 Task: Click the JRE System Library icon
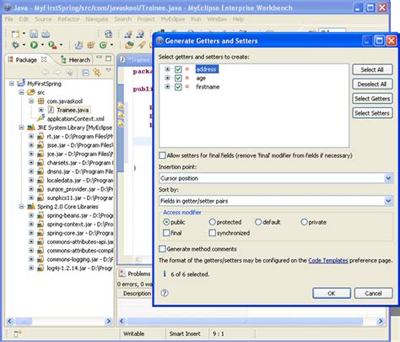pos(31,128)
